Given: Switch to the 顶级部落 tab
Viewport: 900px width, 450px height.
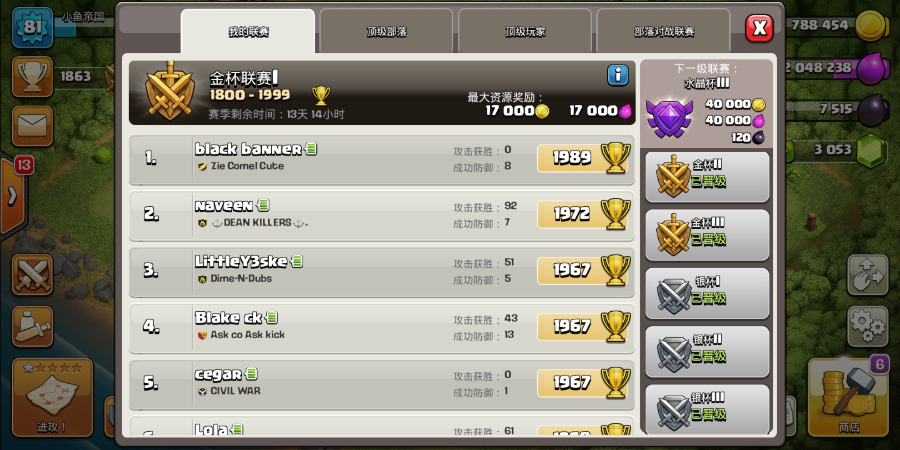Looking at the screenshot, I should pyautogui.click(x=386, y=31).
